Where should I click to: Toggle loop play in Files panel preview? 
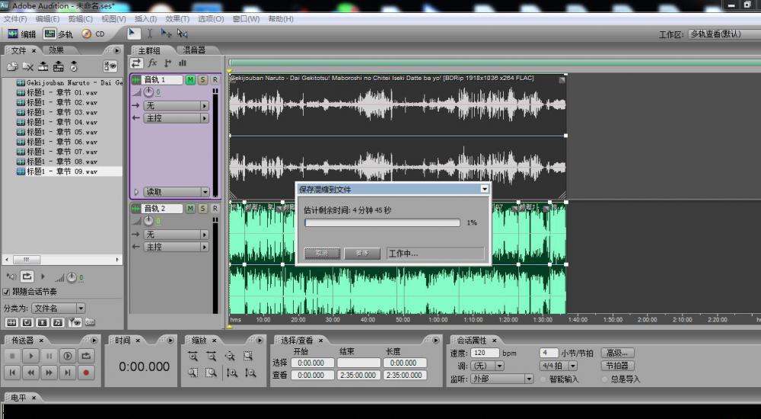pyautogui.click(x=27, y=277)
